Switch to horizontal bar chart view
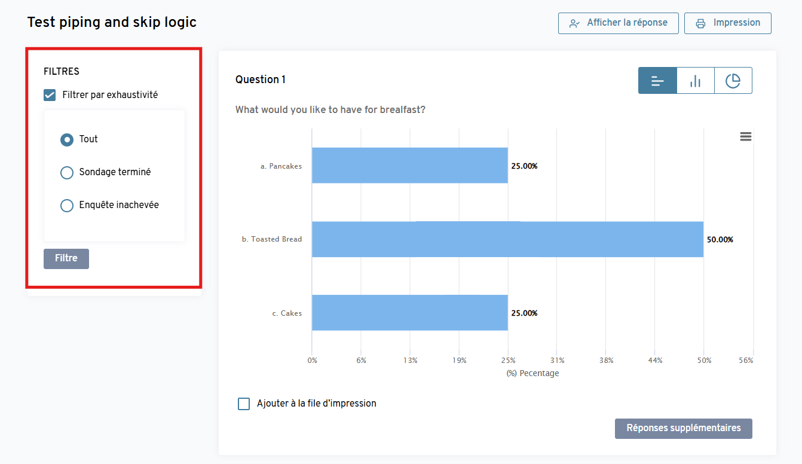This screenshot has height=464, width=802. (657, 81)
